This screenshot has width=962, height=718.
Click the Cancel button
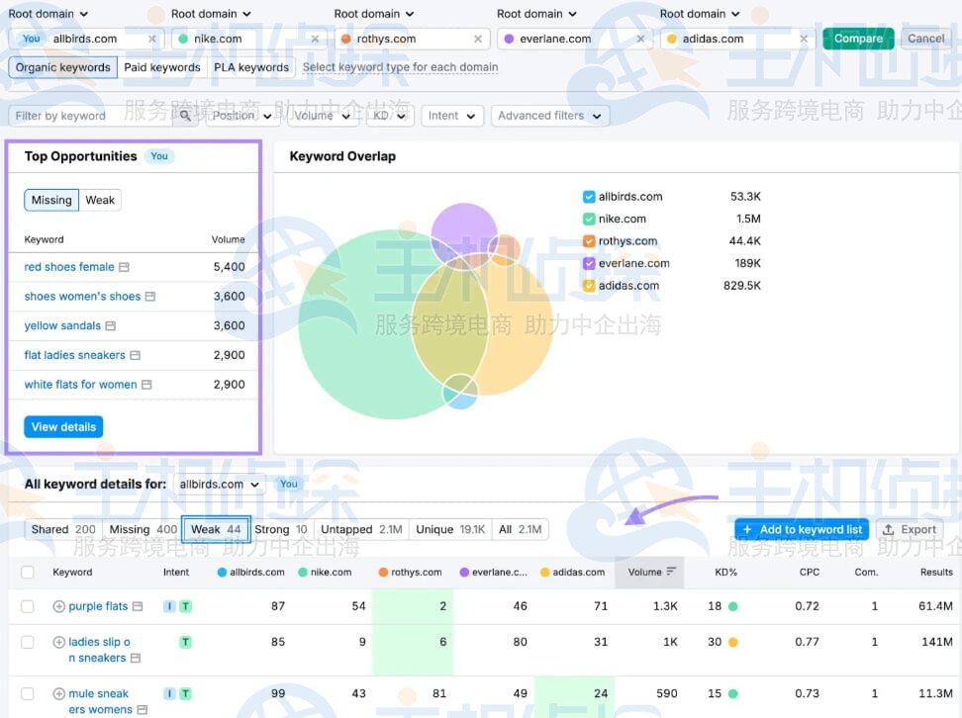click(925, 39)
